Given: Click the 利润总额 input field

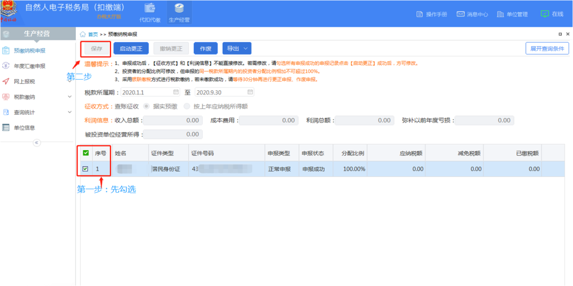Looking at the screenshot, I should tap(364, 120).
